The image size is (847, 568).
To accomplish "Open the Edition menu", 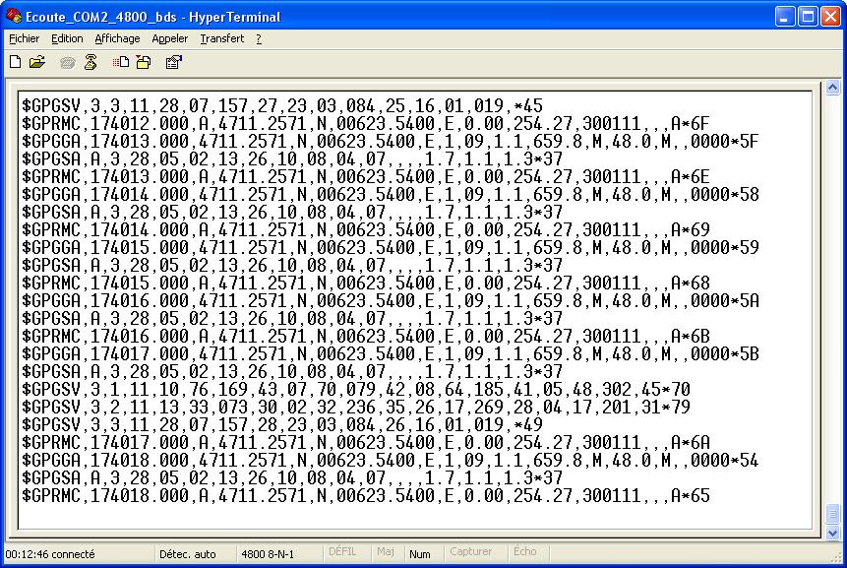I will click(67, 38).
